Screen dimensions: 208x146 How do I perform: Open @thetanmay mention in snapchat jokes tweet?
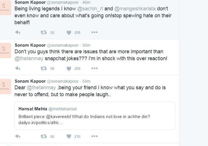(x=29, y=58)
